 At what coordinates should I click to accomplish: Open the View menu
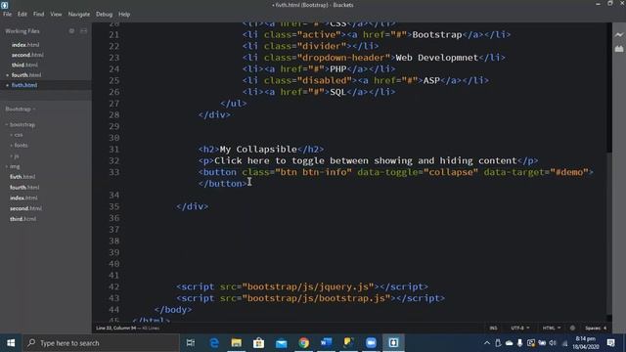coord(56,14)
